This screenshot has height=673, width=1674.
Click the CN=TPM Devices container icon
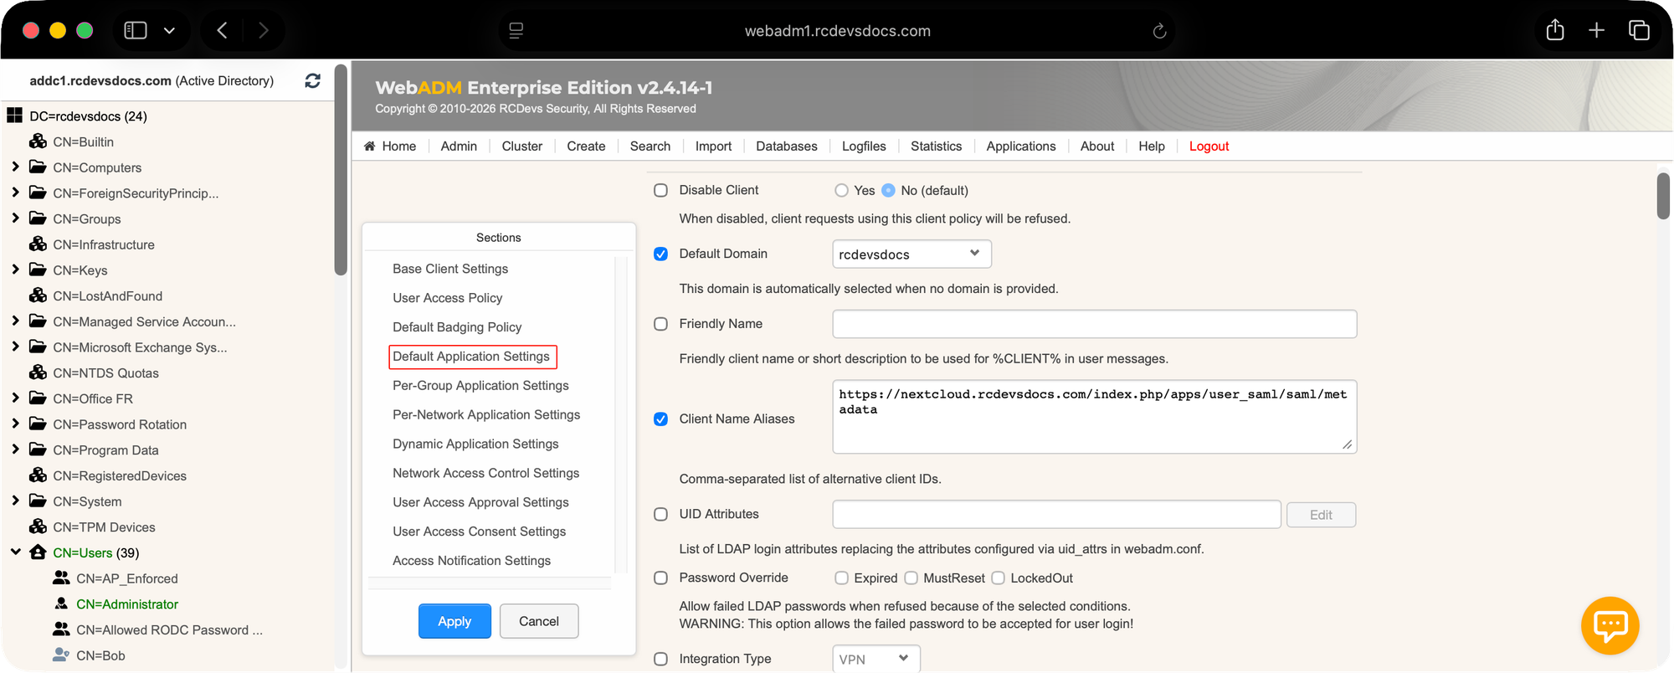(x=38, y=527)
